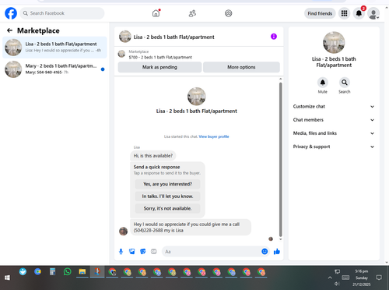
Task: Open the $700 listing link
Action: (160, 57)
